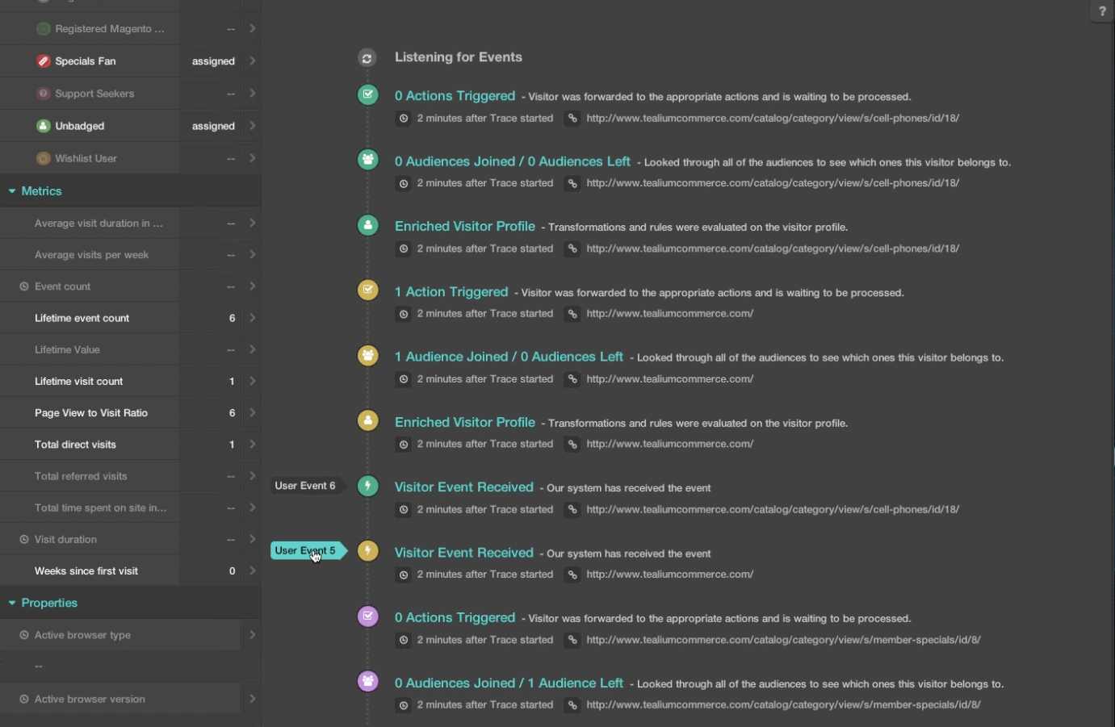
Task: Select the User Event 6 timeline marker
Action: [x=305, y=486]
